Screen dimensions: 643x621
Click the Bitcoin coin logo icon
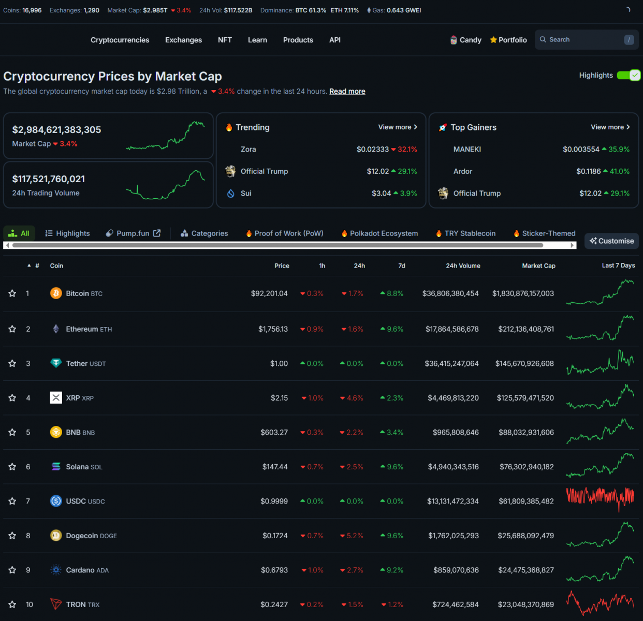pyautogui.click(x=56, y=293)
